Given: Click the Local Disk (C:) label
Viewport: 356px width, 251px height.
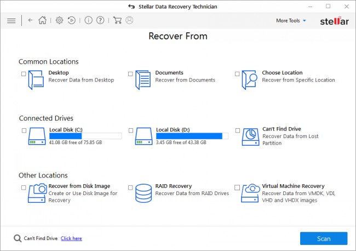Looking at the screenshot, I should click(66, 130).
